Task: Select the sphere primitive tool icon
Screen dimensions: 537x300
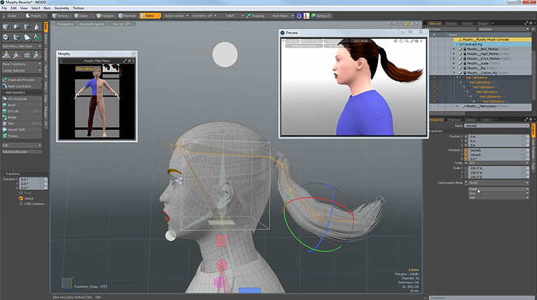Action: pos(16,27)
